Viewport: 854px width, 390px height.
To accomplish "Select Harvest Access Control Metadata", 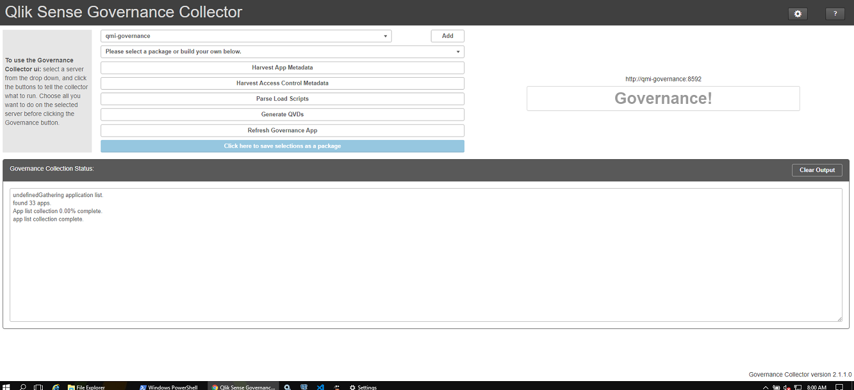I will [282, 83].
